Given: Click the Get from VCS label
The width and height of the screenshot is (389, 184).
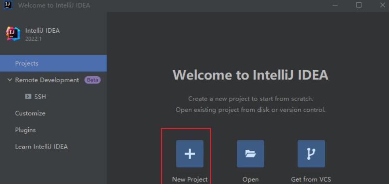Looking at the screenshot, I should tap(311, 179).
